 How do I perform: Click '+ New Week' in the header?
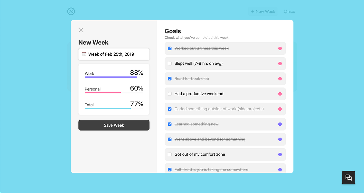[263, 11]
